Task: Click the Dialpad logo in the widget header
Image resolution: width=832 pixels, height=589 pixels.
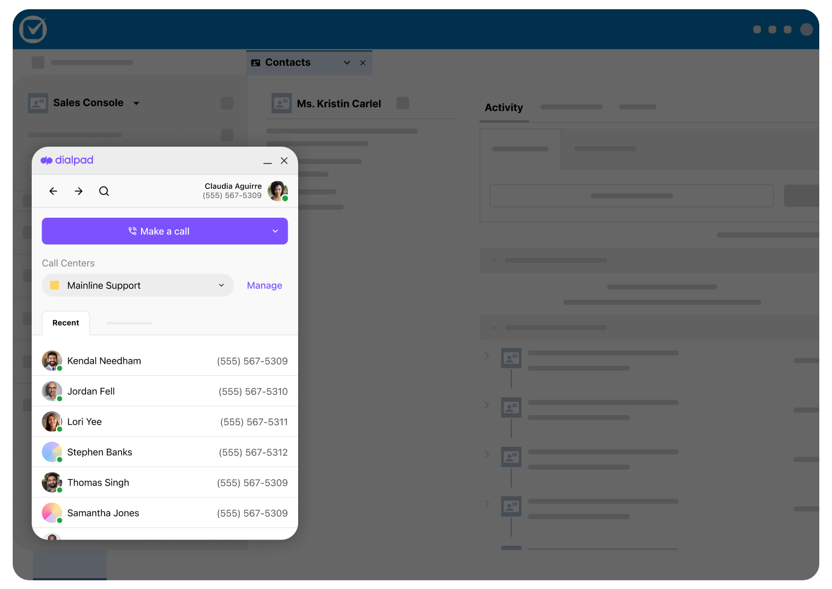Action: pyautogui.click(x=67, y=160)
